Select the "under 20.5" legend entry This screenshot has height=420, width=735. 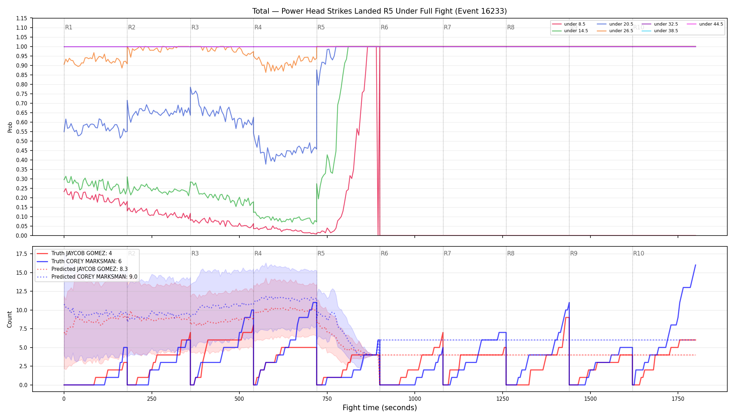pos(615,24)
